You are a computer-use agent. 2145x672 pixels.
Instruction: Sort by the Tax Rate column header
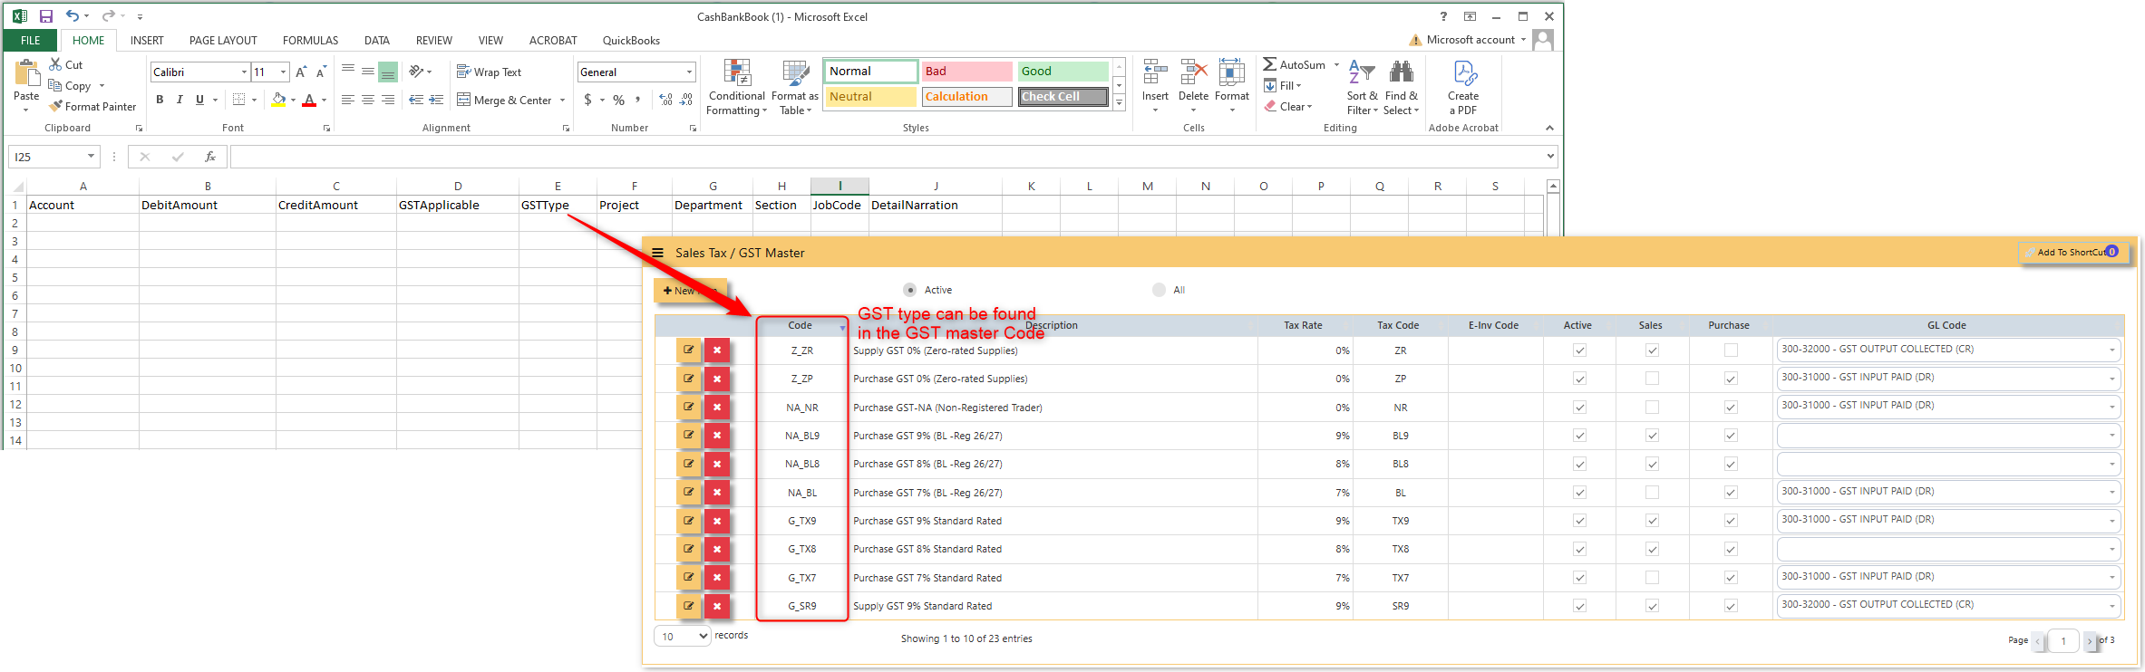click(x=1303, y=325)
